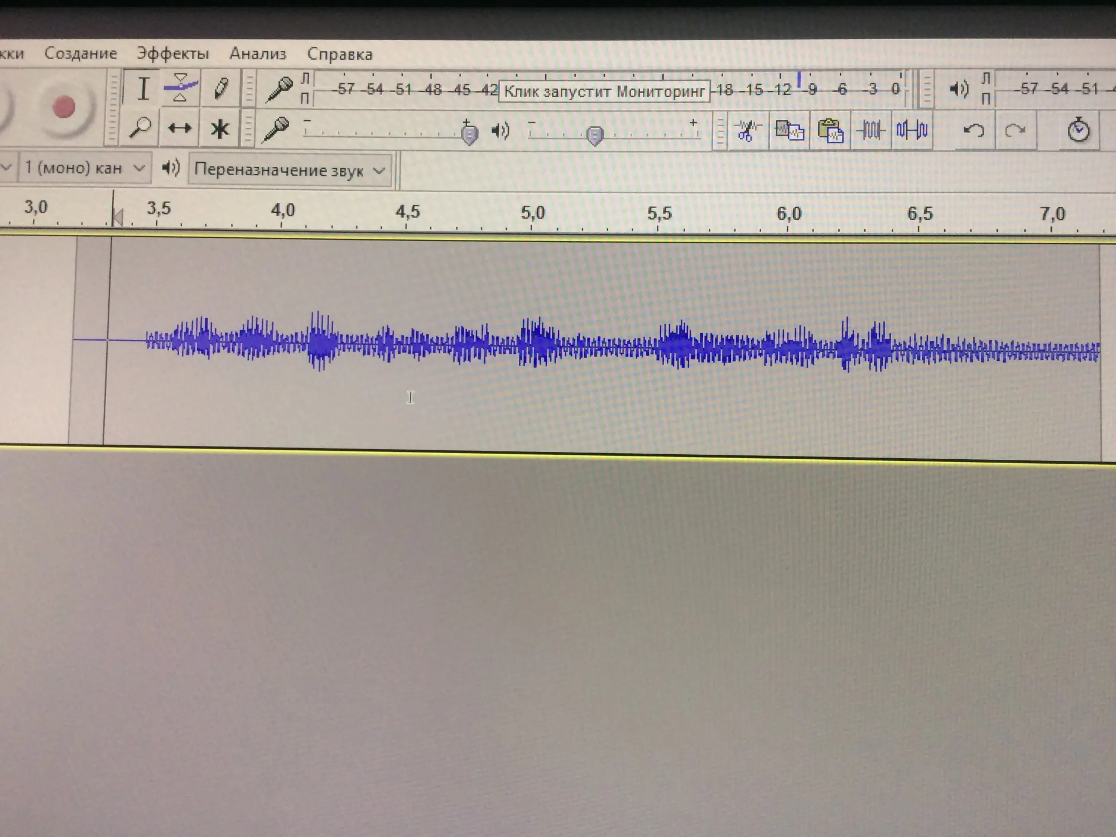Select the Time Shift arrow tool

coord(180,128)
